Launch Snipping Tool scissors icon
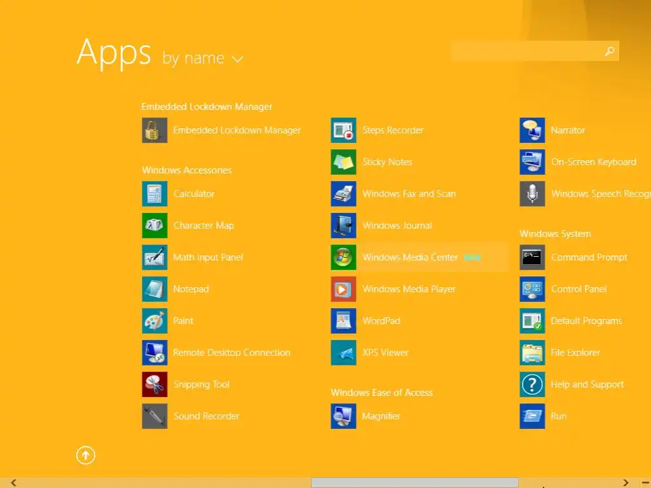This screenshot has height=488, width=651. click(x=154, y=384)
